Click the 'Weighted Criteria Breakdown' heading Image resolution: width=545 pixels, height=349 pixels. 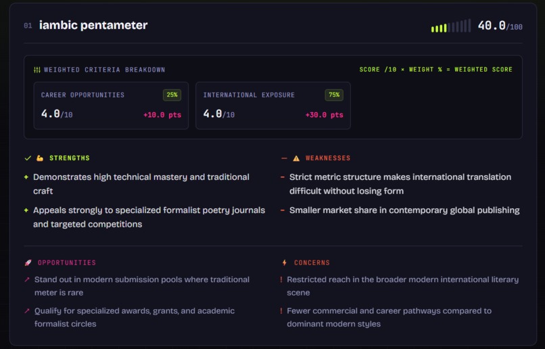[105, 70]
